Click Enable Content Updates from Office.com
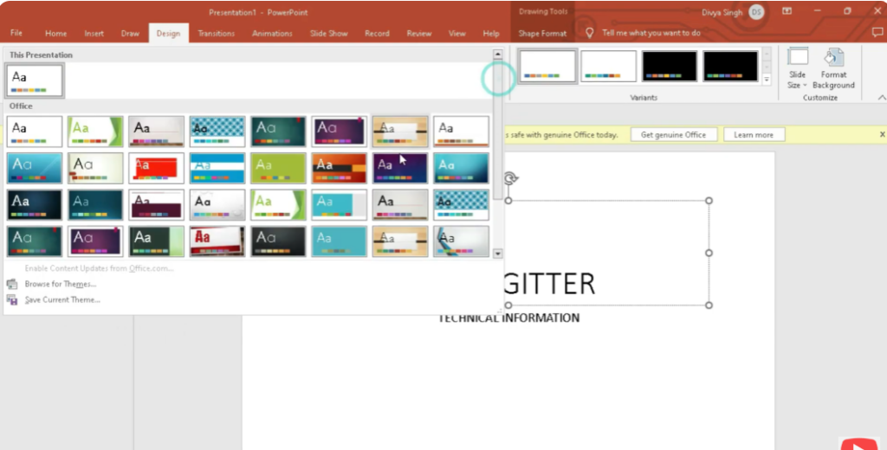Viewport: 887px width, 450px height. tap(99, 268)
